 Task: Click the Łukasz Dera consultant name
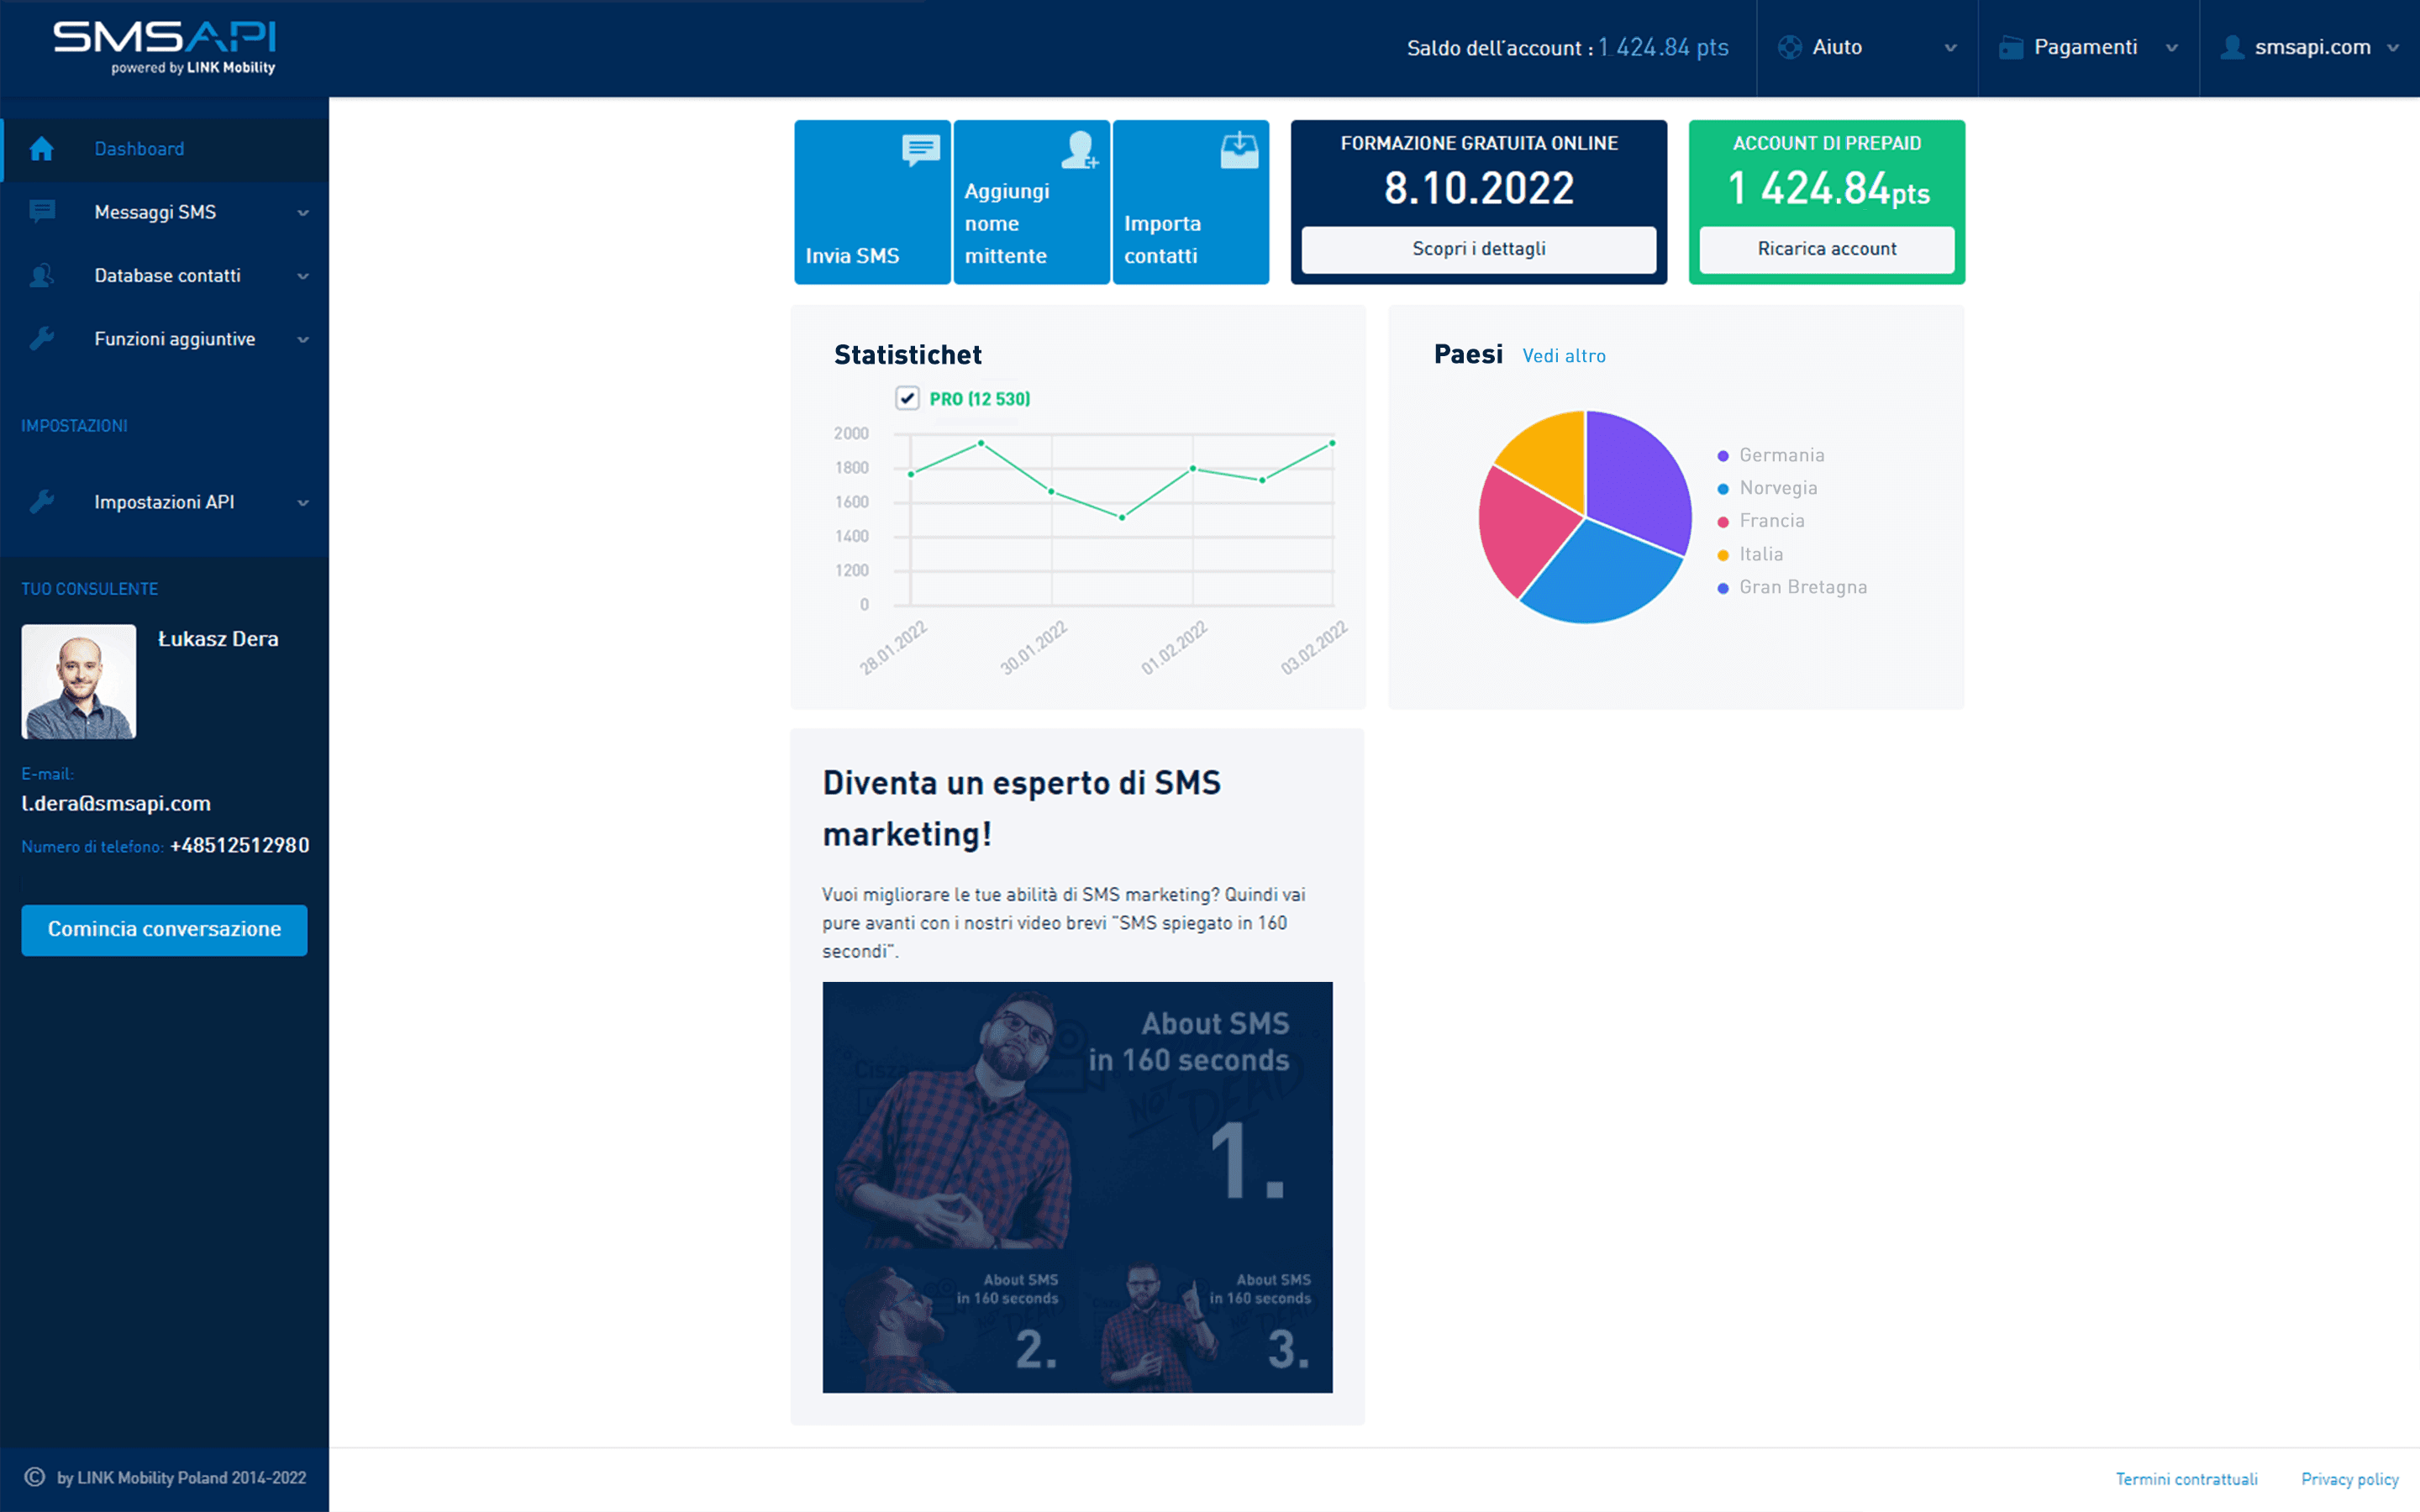(218, 639)
